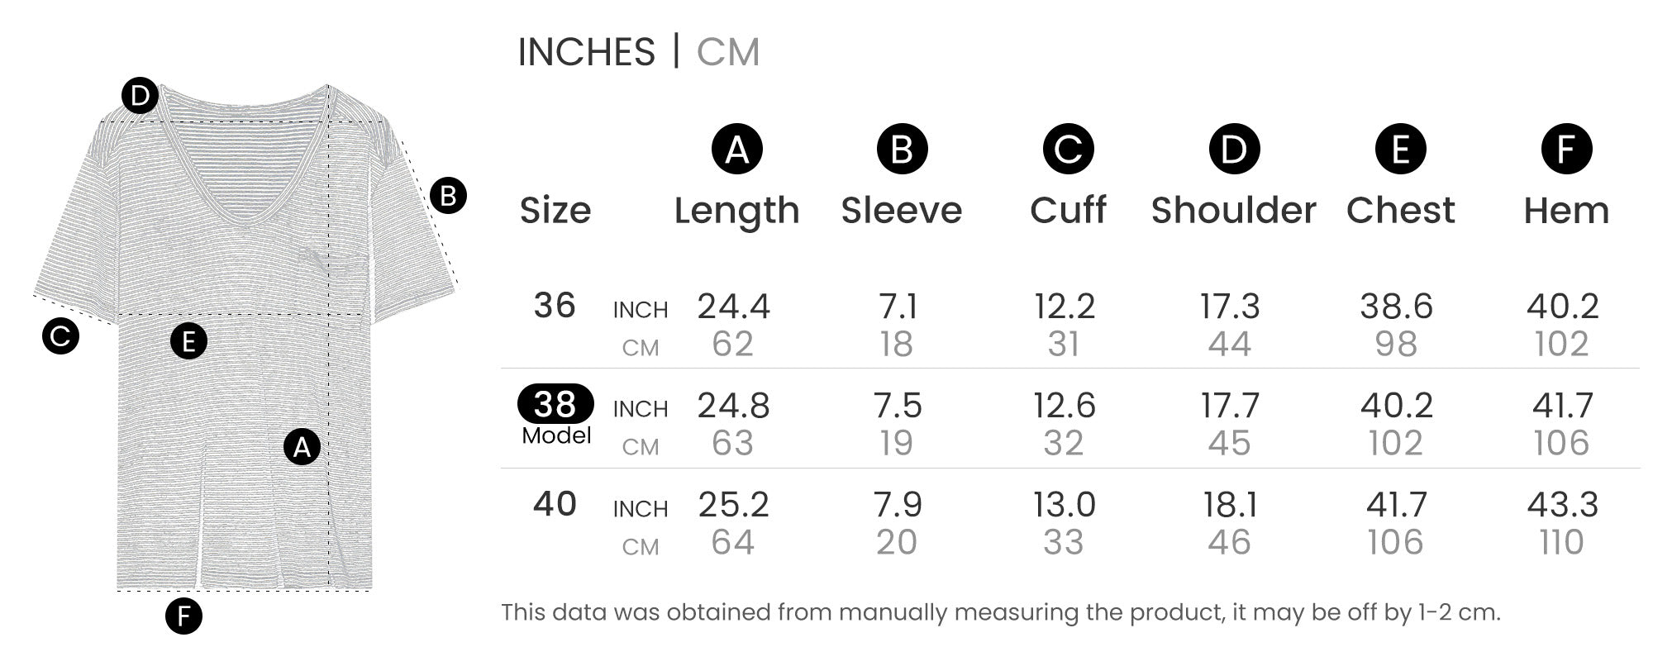Click the F marker below shirt hem
This screenshot has height=666, width=1653.
coord(183,616)
